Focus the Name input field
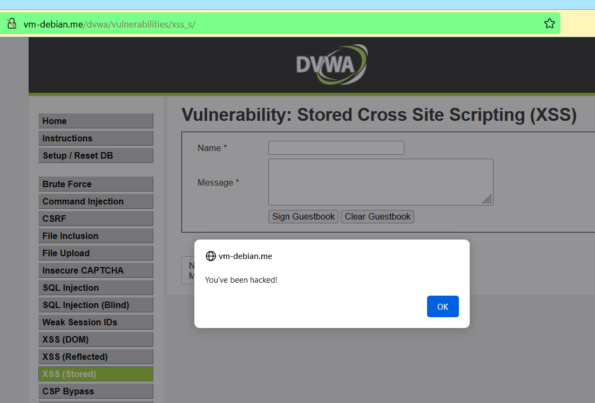The height and width of the screenshot is (403, 595). pyautogui.click(x=336, y=148)
